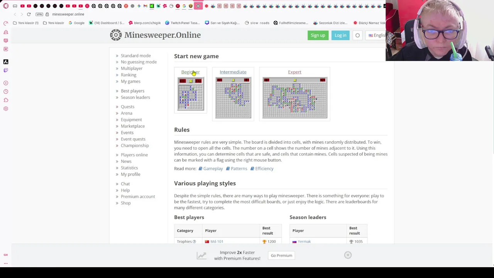
Task: Open the 'Yeni klasör' bookmark folder
Action: (53, 23)
